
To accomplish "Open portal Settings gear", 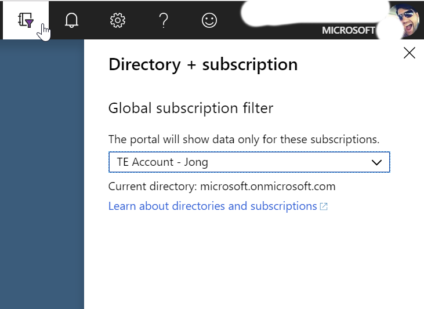I will click(118, 20).
